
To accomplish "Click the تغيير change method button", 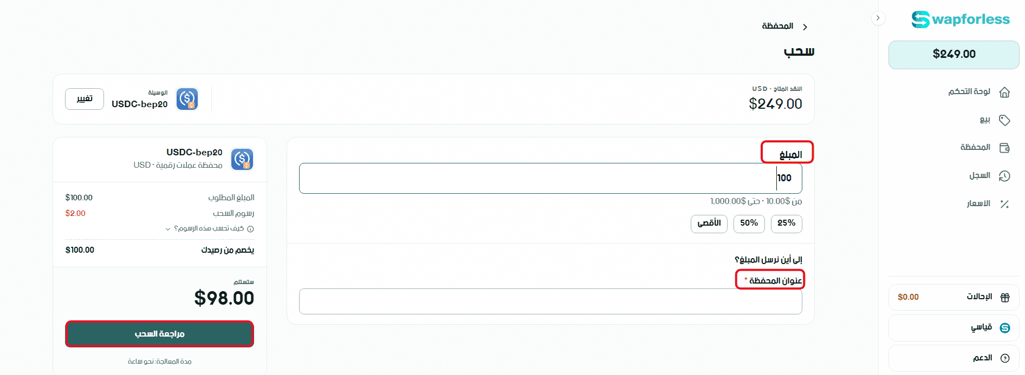I will pyautogui.click(x=85, y=99).
